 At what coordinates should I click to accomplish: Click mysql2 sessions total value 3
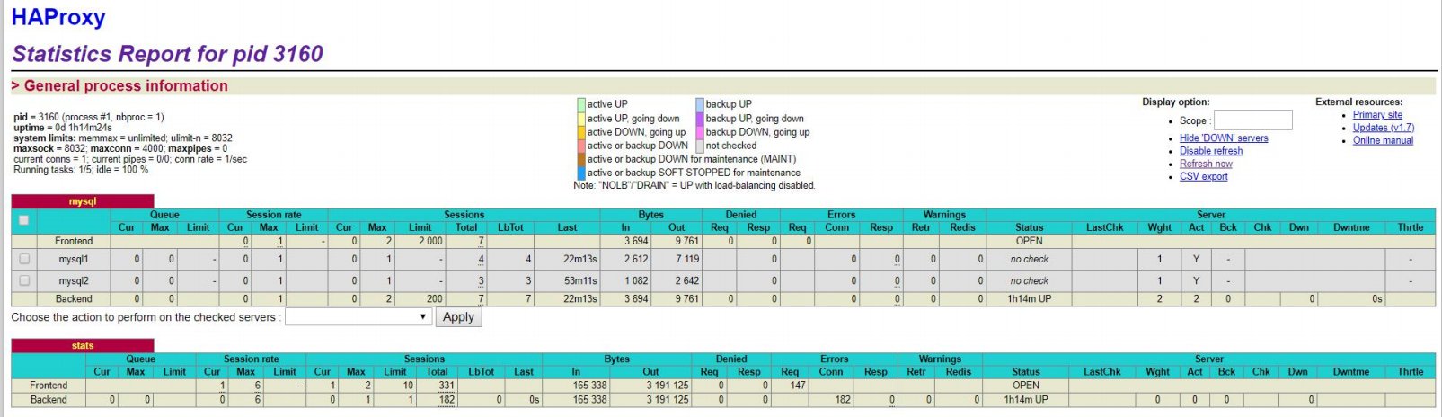[482, 281]
